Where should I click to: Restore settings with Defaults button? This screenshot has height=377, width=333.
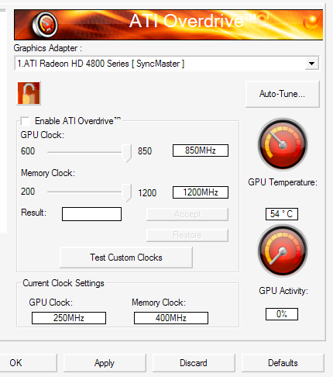[x=283, y=363]
